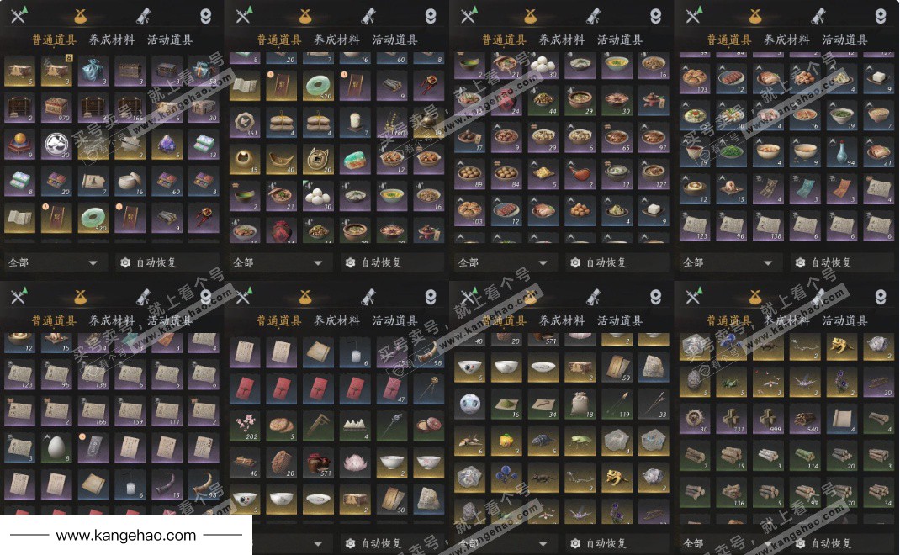
Task: Select the ornate chest showing count 970
Action: (56, 108)
